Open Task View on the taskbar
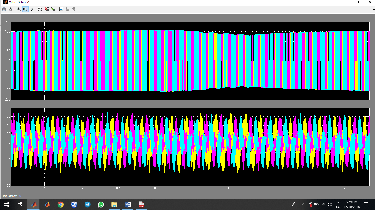The image size is (375, 210). [x=20, y=204]
